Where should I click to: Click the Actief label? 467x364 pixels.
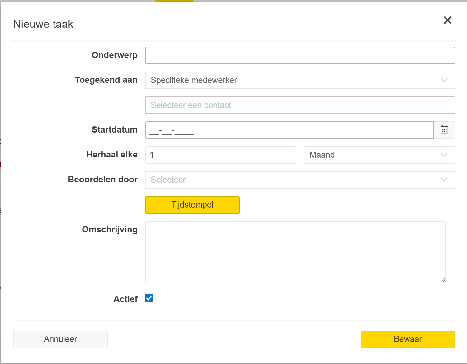coord(125,299)
